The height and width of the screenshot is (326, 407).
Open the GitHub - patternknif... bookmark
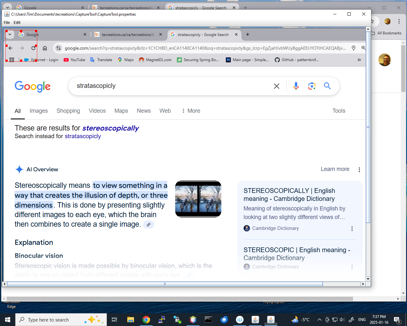tap(297, 60)
